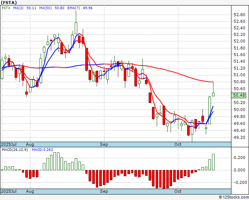Click the last candlestick beside 50.48 tag

point(213,95)
